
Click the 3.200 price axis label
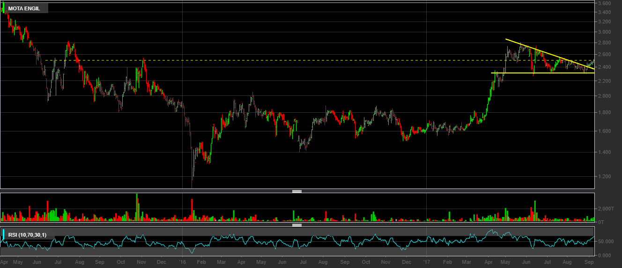pyautogui.click(x=604, y=22)
